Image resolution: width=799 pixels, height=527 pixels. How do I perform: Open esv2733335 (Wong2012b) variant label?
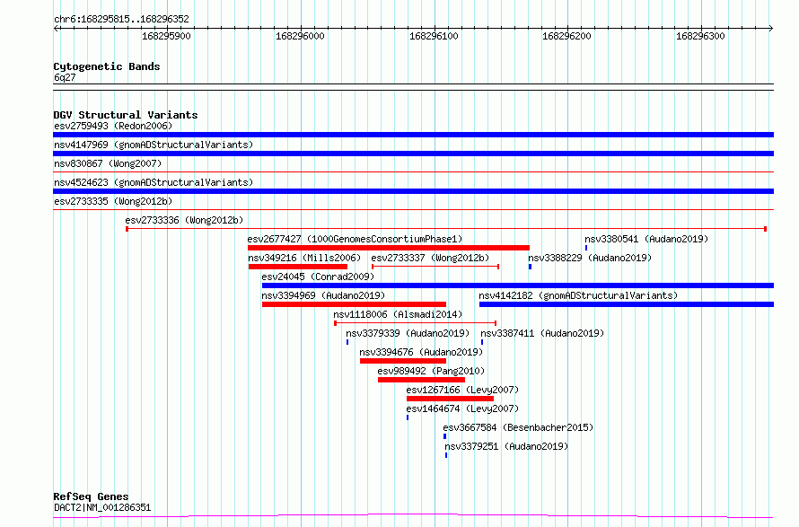pos(113,201)
